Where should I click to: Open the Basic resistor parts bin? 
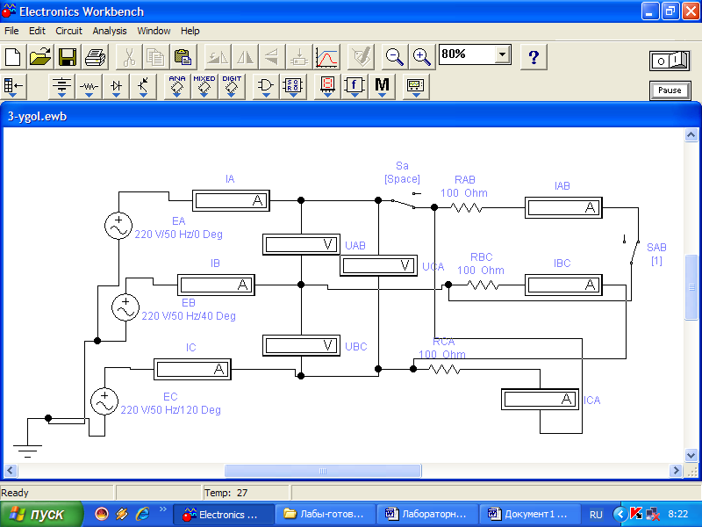pyautogui.click(x=89, y=86)
